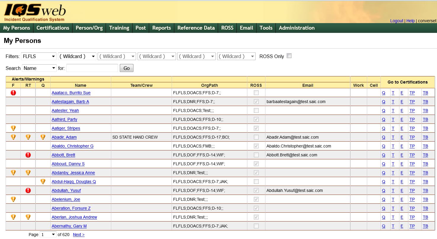The width and height of the screenshot is (437, 239).
Task: Open the Page number dropdown
Action: [48, 235]
